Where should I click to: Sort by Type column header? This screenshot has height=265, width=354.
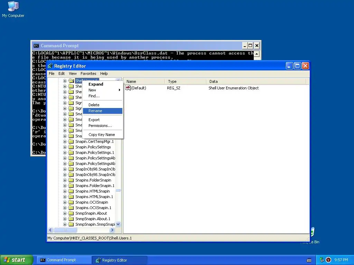(x=185, y=81)
